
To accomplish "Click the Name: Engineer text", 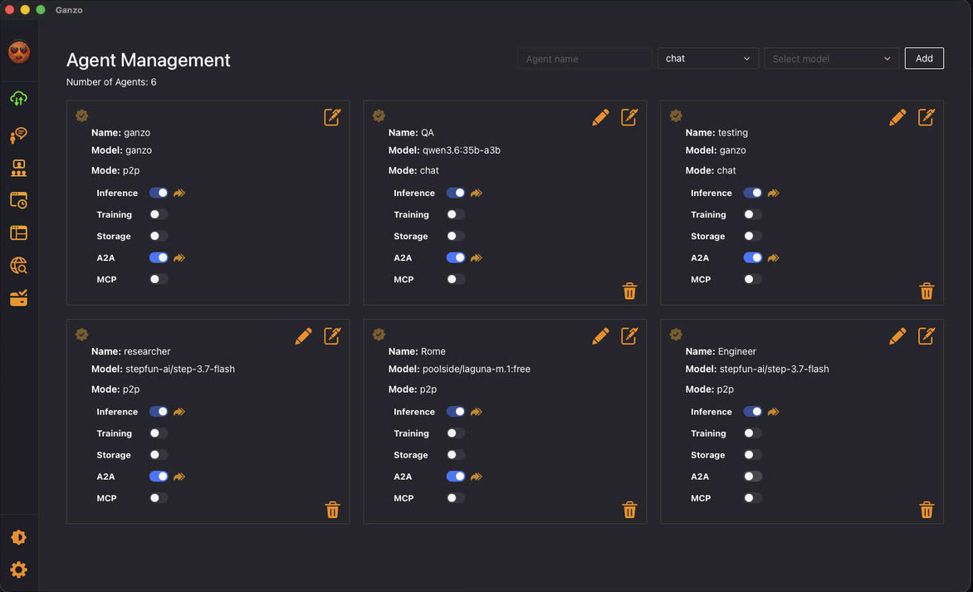I will 721,351.
